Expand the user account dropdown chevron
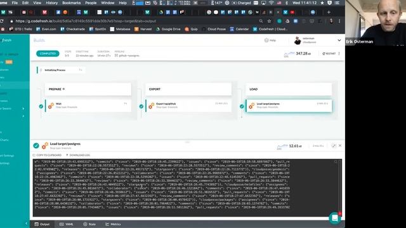Screen dimensions: 406x228 339,41
